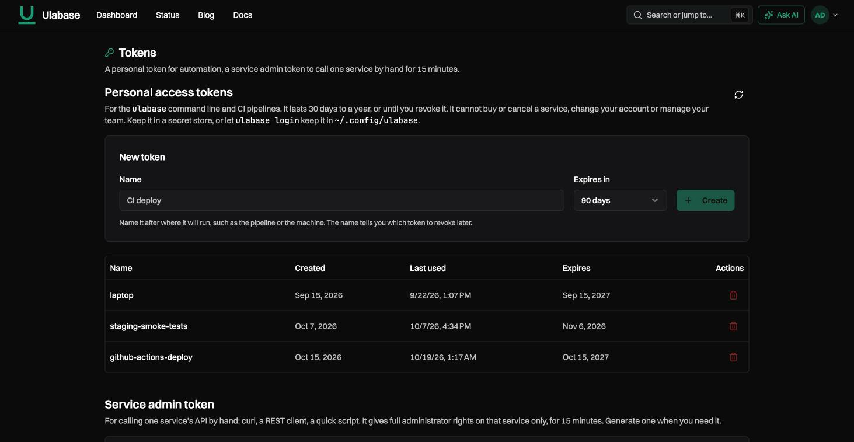Open the Ask AI assistant
The image size is (854, 442).
[781, 15]
